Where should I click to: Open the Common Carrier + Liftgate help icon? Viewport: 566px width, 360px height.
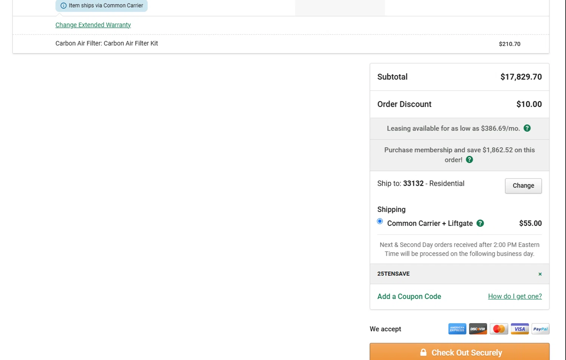480,223
